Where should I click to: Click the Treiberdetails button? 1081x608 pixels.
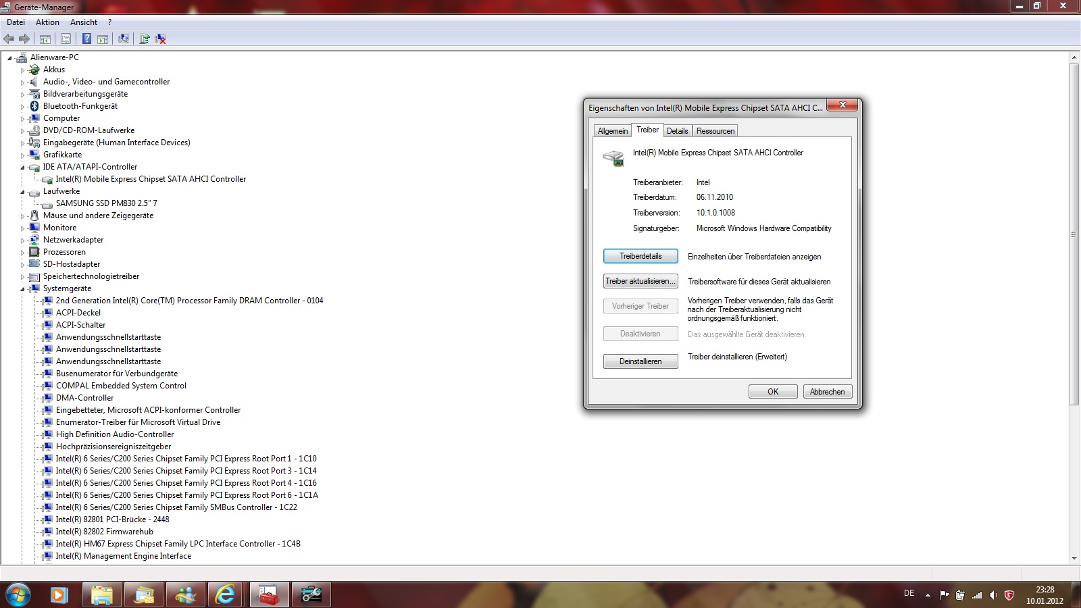640,256
